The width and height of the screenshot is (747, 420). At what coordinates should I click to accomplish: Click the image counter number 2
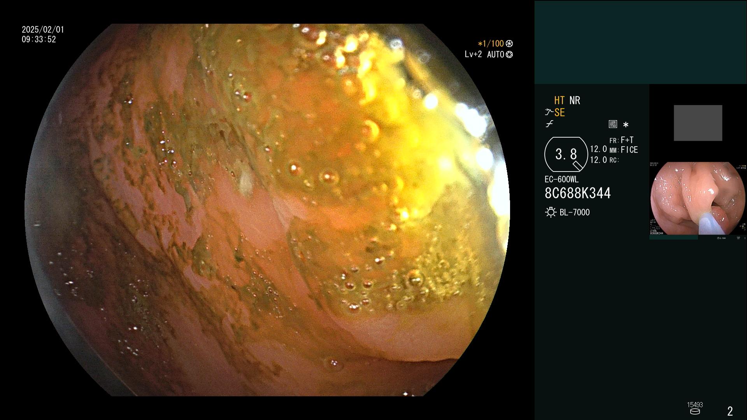tap(730, 411)
